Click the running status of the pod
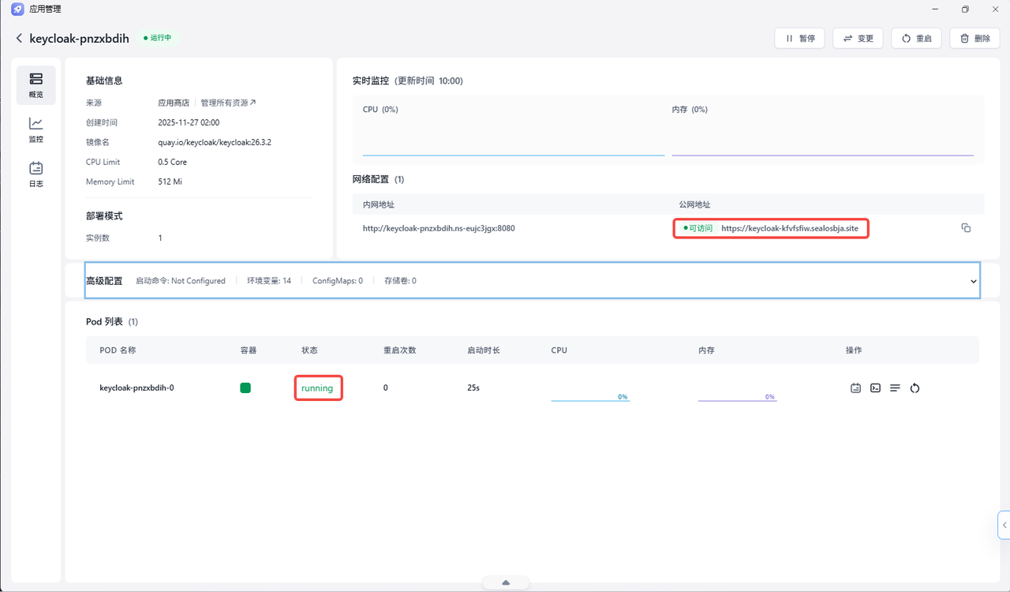Image resolution: width=1010 pixels, height=592 pixels. point(317,388)
